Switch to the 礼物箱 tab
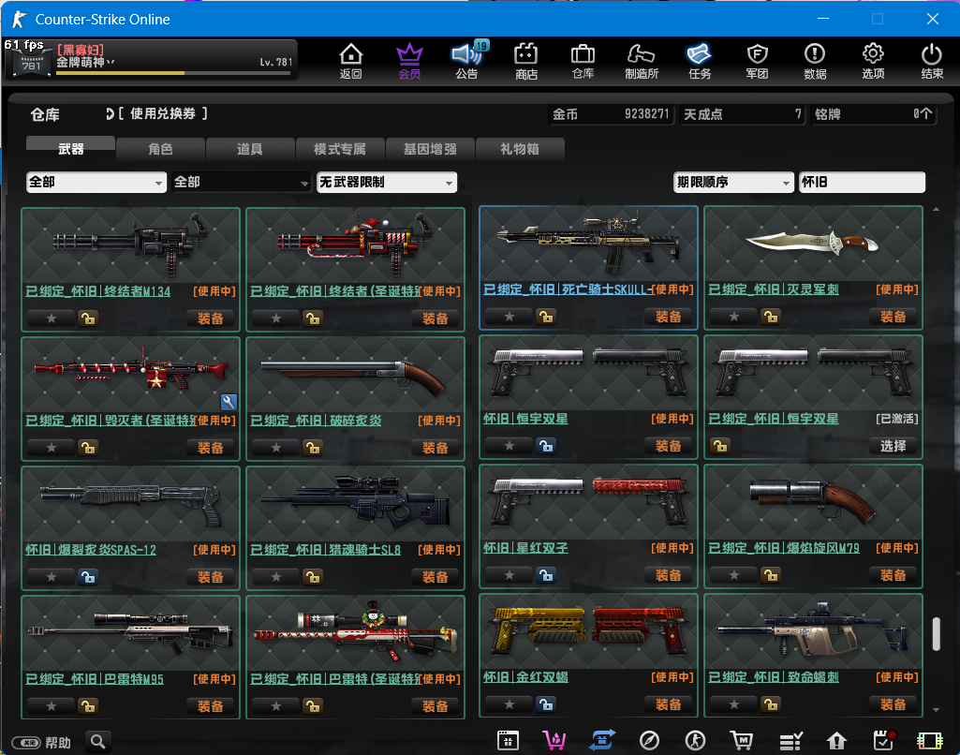Image resolution: width=960 pixels, height=755 pixels. (519, 149)
